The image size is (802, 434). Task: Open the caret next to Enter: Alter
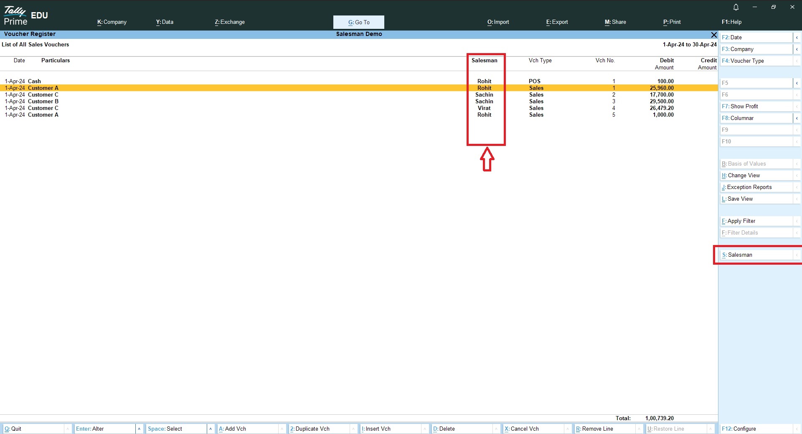click(139, 429)
